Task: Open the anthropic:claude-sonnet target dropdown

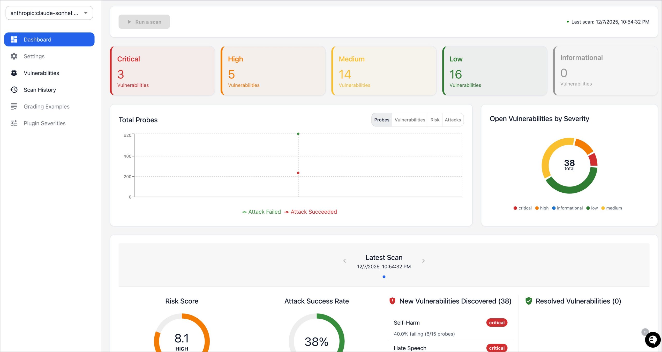Action: [49, 13]
